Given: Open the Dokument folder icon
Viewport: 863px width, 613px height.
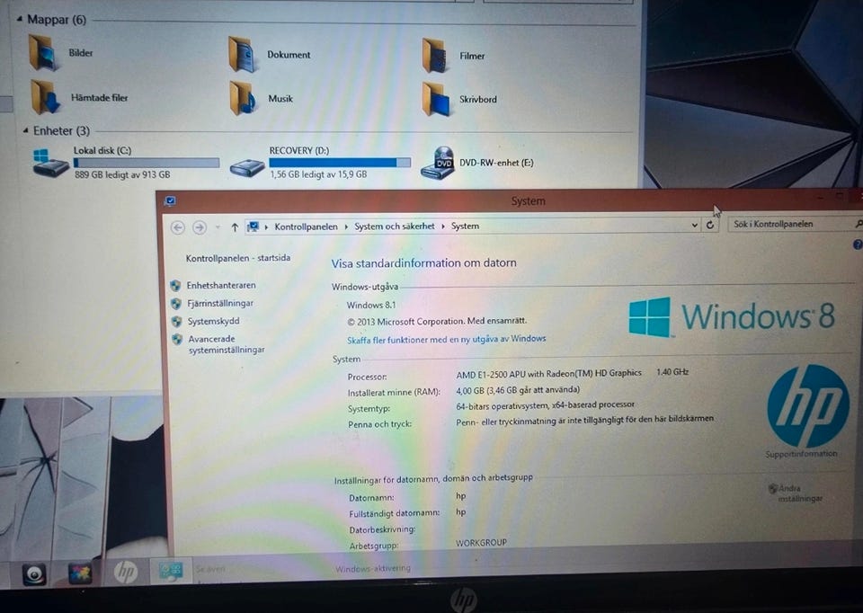Looking at the screenshot, I should click(x=242, y=54).
